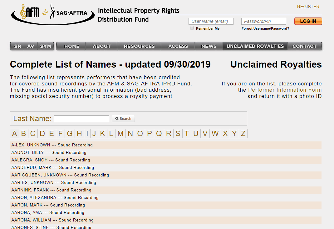Open the HOME menu item
This screenshot has width=334, height=229.
pyautogui.click(x=71, y=46)
